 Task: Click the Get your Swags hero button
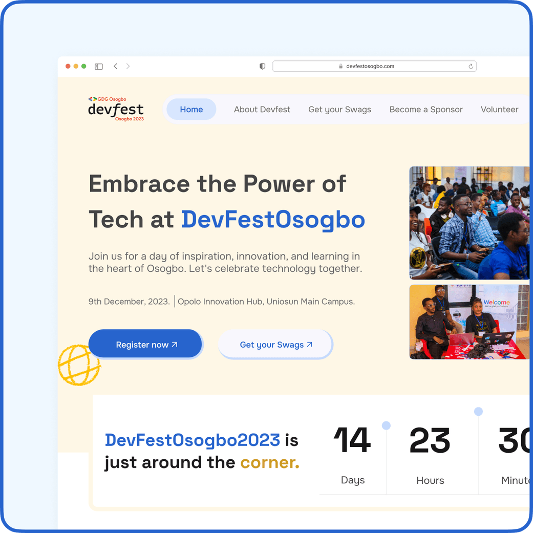click(275, 345)
